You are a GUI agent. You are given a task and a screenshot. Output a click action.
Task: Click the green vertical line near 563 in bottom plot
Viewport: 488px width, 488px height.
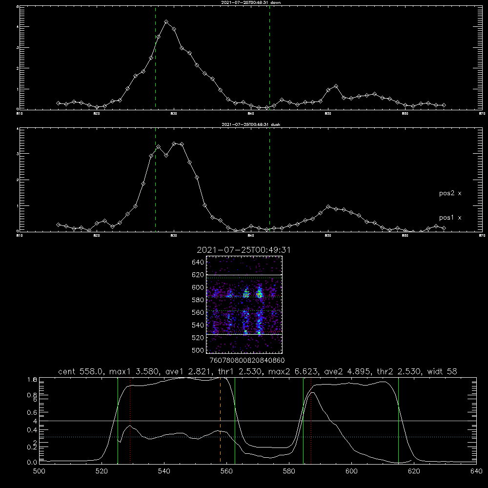(235, 420)
